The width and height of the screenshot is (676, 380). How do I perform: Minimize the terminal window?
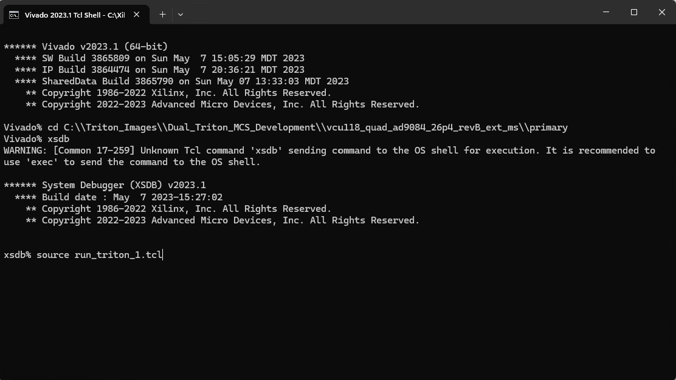coord(606,12)
